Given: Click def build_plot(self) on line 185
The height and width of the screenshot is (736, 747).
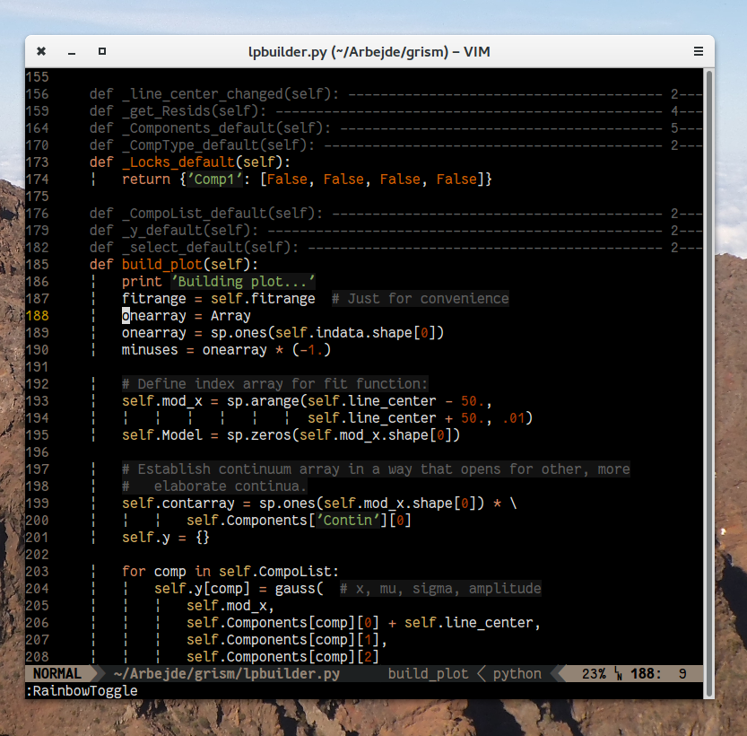Looking at the screenshot, I should click(x=173, y=265).
